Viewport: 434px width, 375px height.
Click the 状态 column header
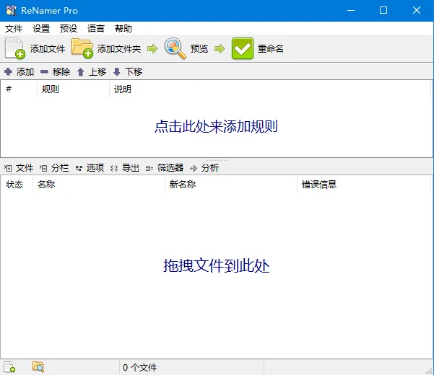17,185
